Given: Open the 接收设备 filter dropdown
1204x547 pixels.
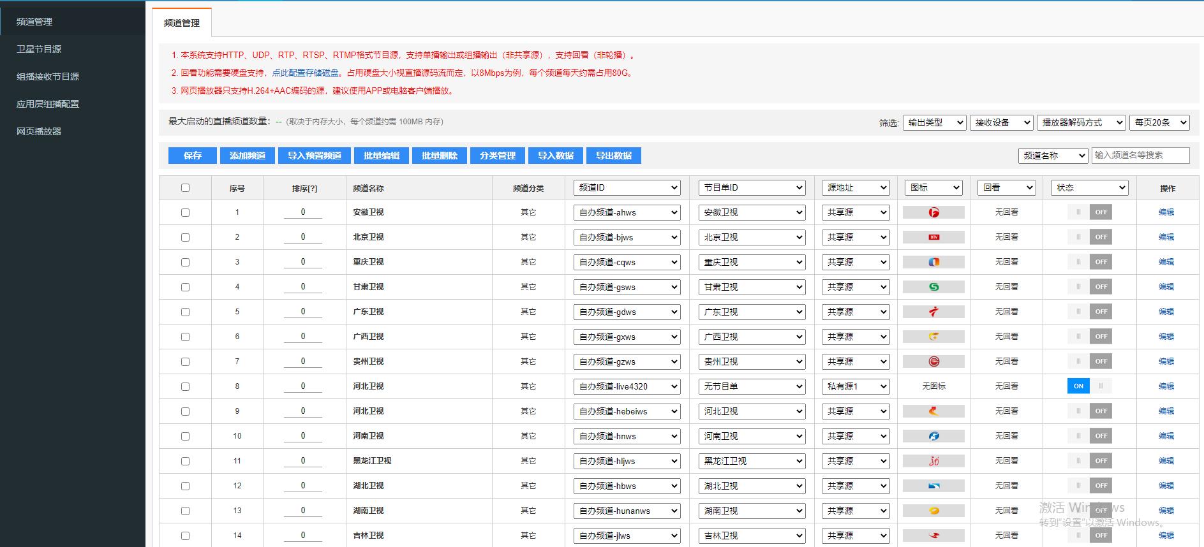Looking at the screenshot, I should click(1001, 122).
